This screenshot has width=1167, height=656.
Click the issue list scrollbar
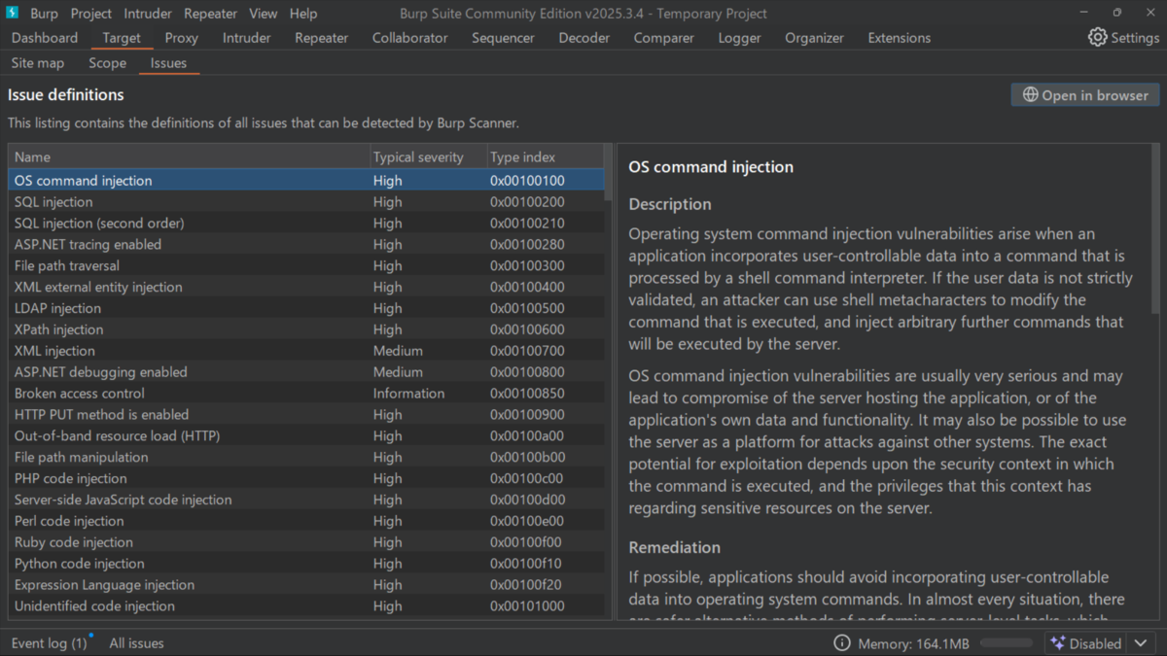pyautogui.click(x=609, y=173)
